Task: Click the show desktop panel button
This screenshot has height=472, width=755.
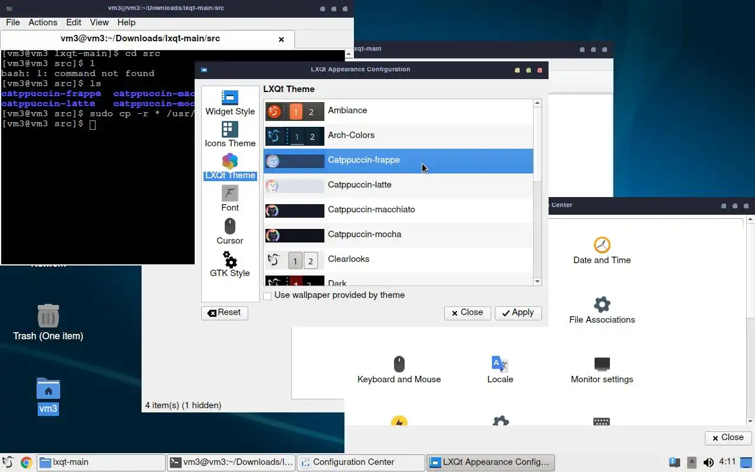Action: click(747, 463)
